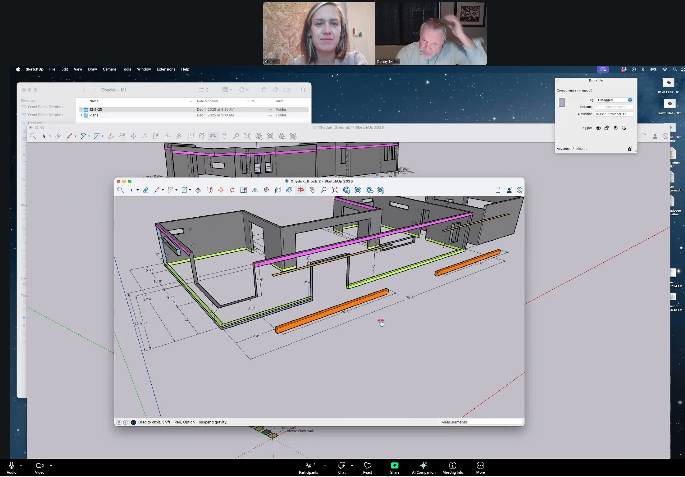Open the Camera menu
Screen dimensions: 685x477
tap(109, 69)
